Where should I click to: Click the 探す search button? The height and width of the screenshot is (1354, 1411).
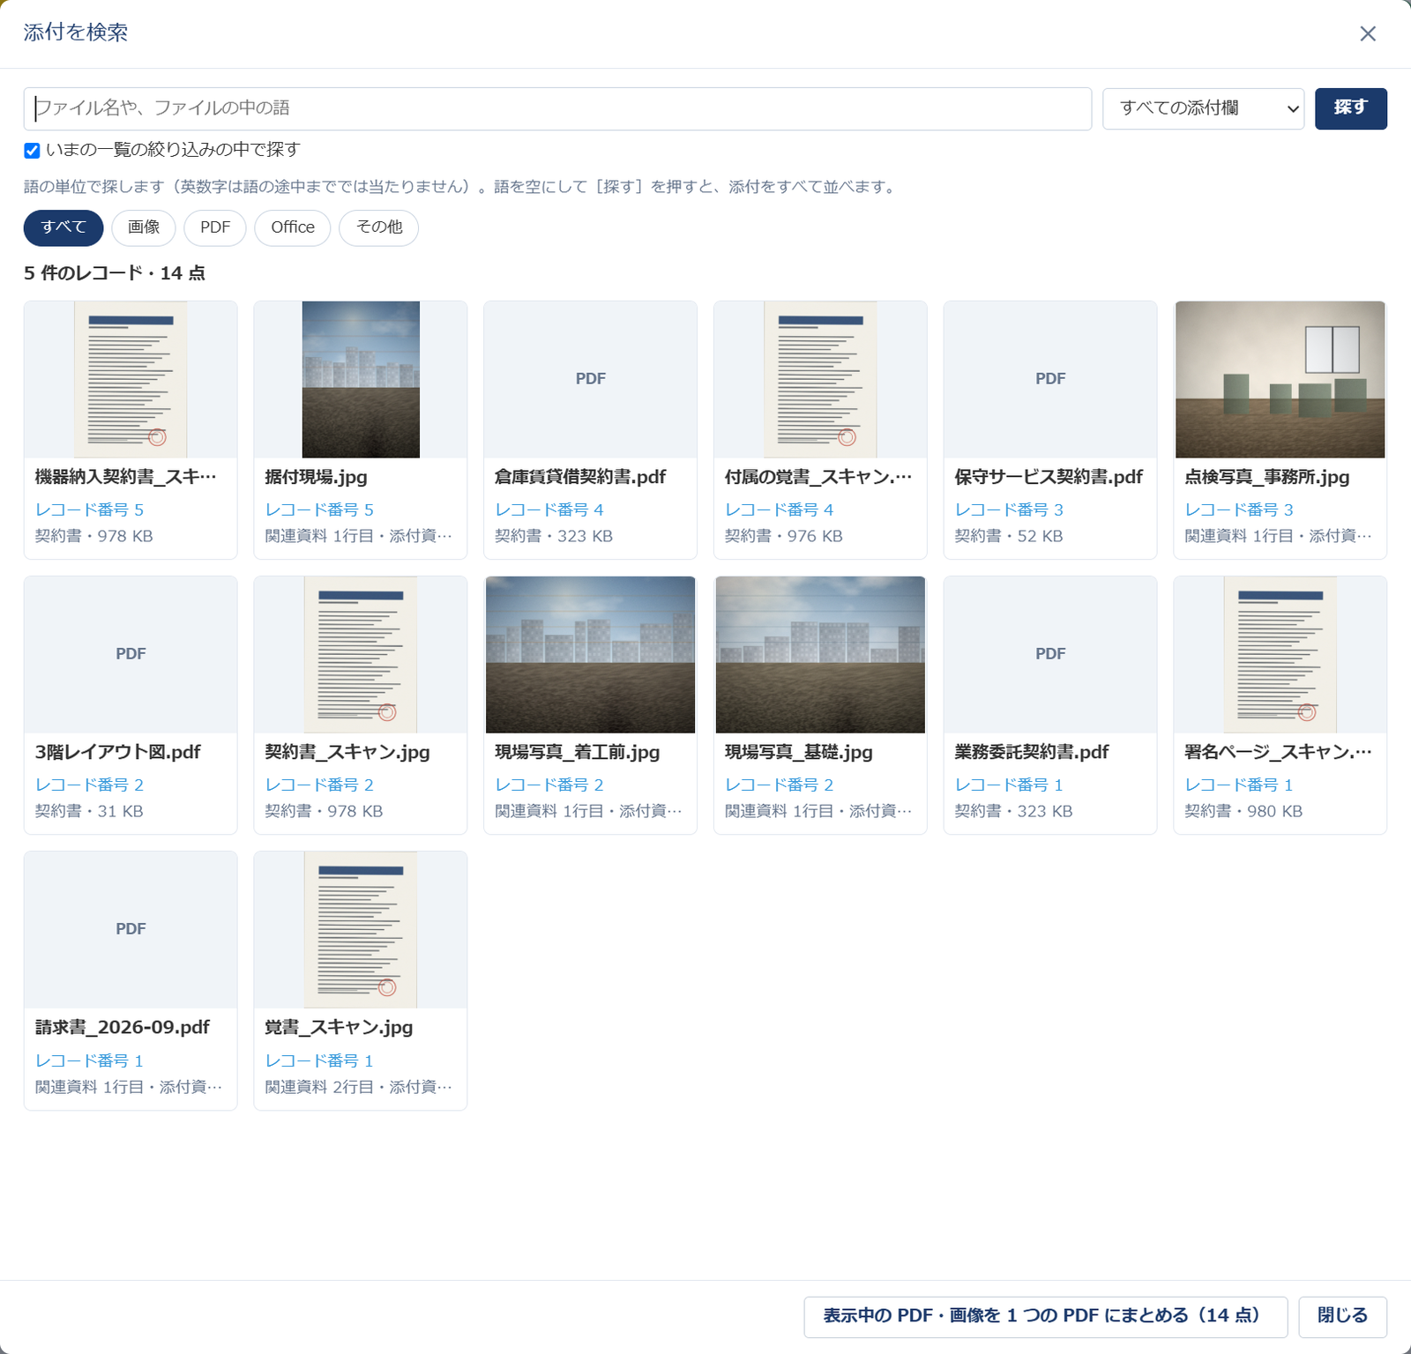click(x=1350, y=108)
